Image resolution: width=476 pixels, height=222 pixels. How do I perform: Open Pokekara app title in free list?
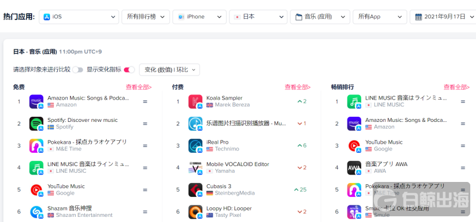[x=87, y=142]
